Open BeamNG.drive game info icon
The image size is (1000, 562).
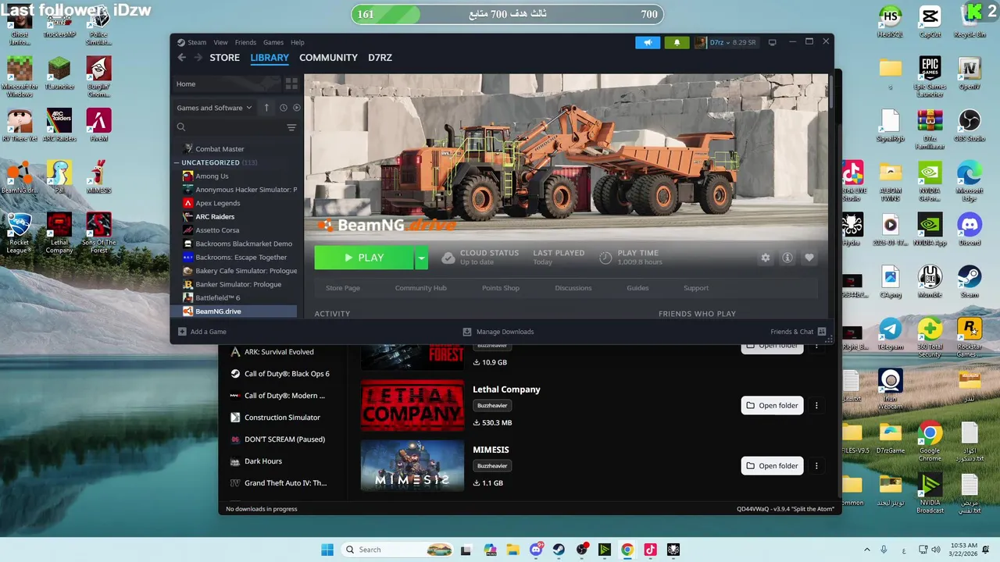[787, 258]
